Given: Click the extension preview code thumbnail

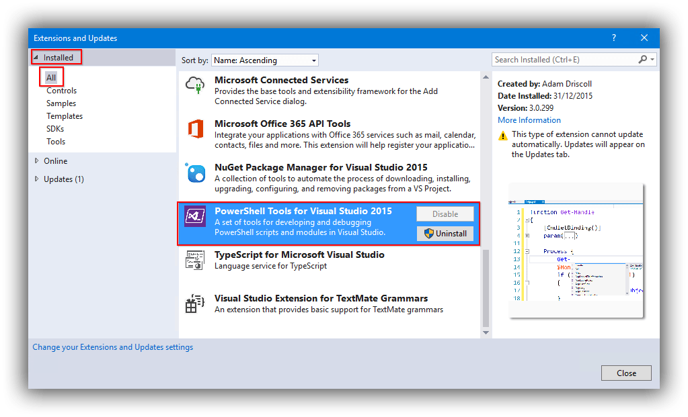Looking at the screenshot, I should 576,250.
